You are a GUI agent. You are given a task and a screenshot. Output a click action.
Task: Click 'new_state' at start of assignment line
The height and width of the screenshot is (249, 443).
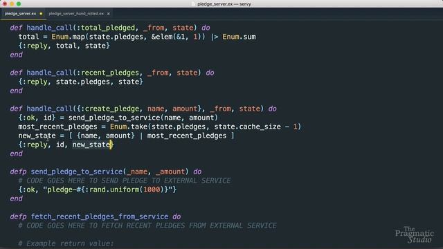[x=37, y=136]
